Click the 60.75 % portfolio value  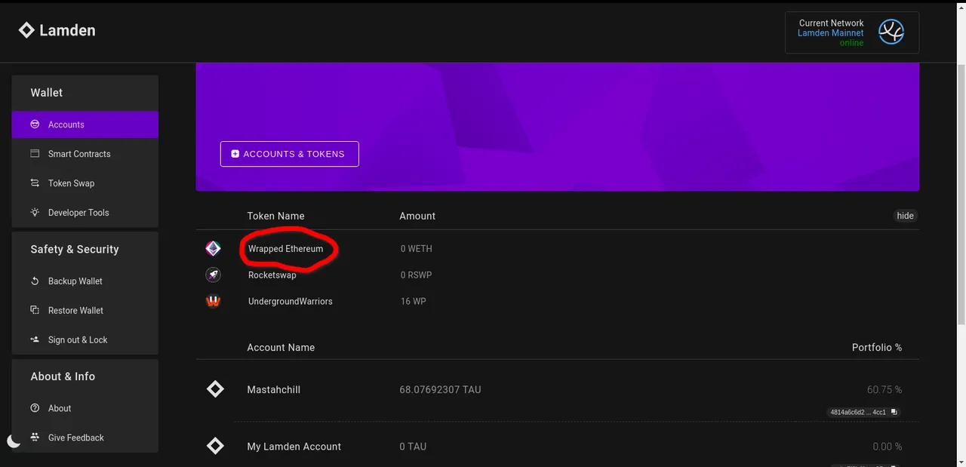884,390
